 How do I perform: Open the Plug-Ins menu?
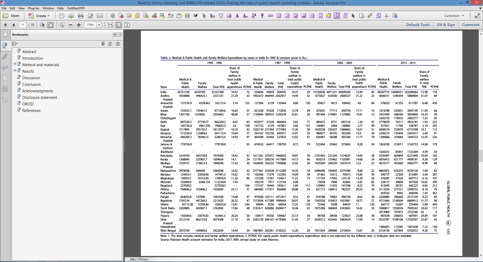[x=34, y=8]
